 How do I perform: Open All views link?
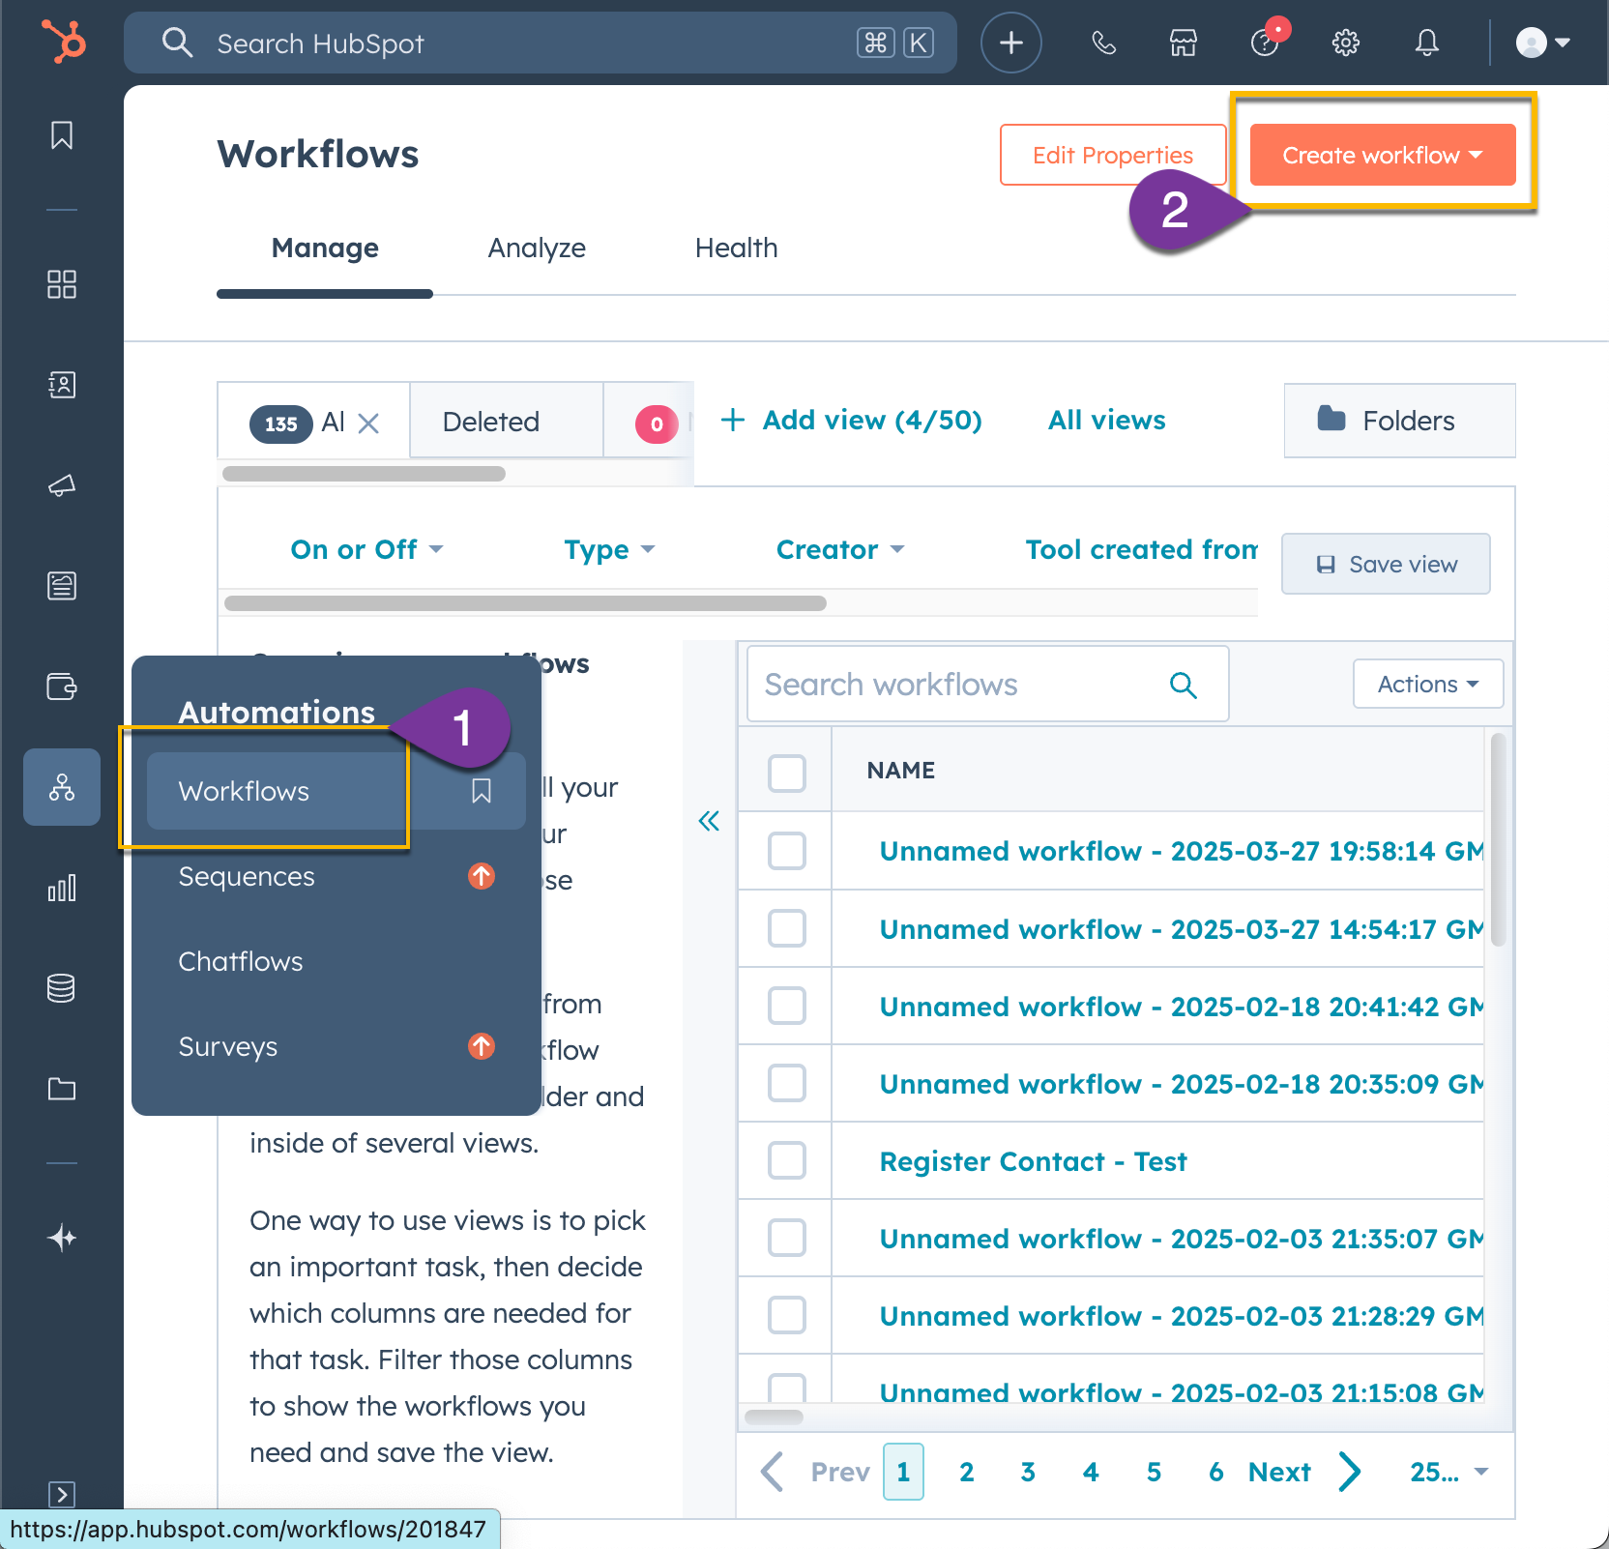click(1107, 420)
